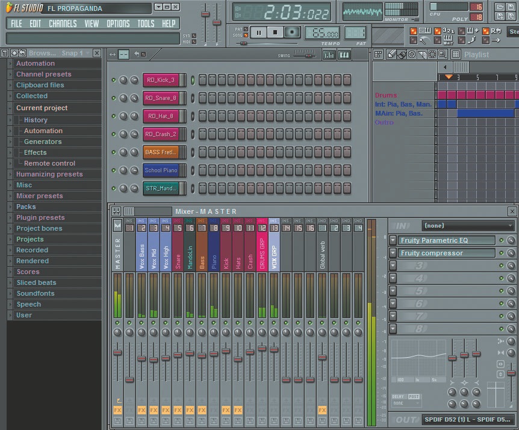
Task: Open the mixer output SPDIF dropdown
Action: click(468, 419)
